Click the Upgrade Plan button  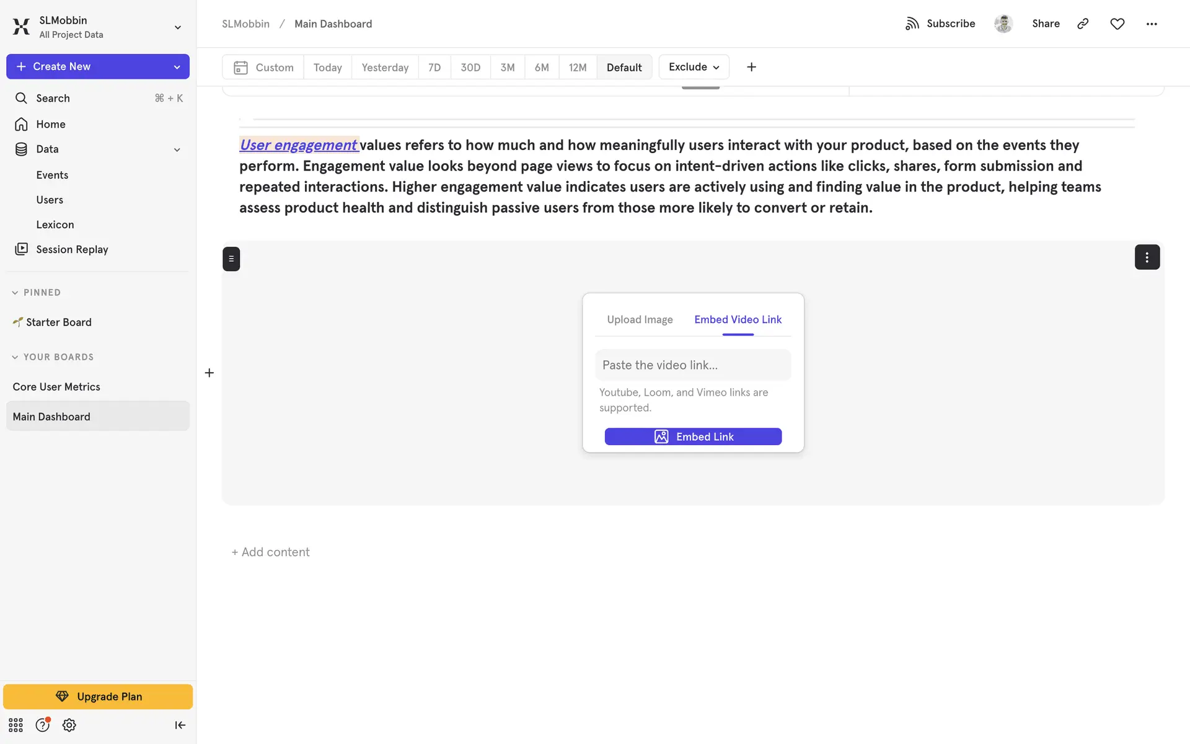click(98, 696)
